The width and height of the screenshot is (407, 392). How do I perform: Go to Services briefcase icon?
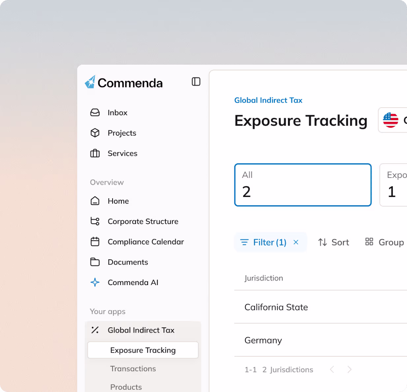coord(95,153)
